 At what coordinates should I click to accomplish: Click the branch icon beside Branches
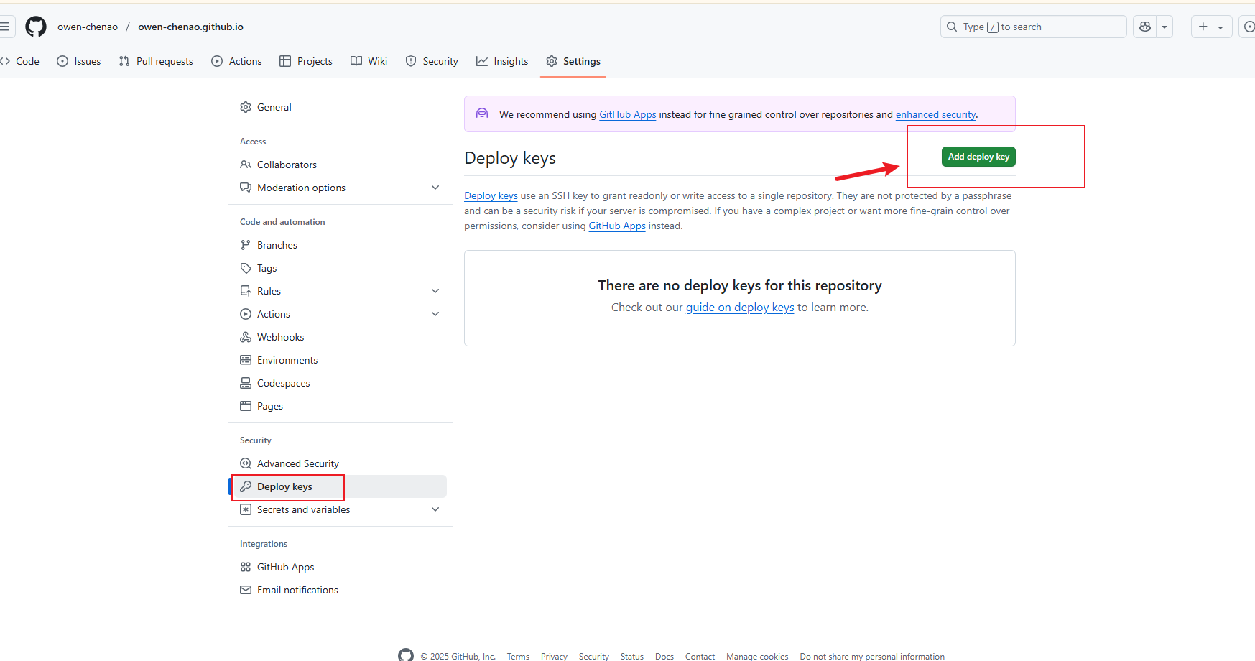point(246,245)
